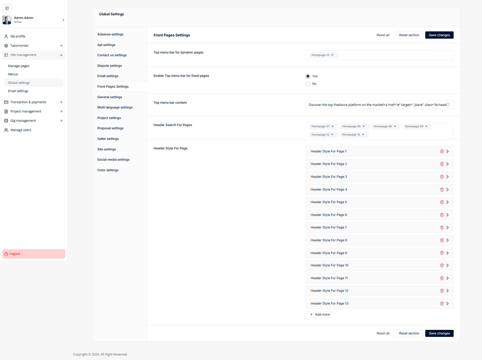Remove Homepage 13 tag from top menu bar field

point(332,55)
